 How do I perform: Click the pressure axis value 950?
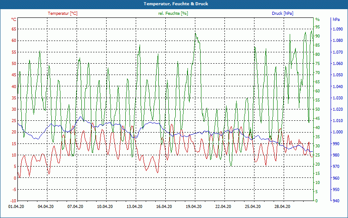pos(336,190)
